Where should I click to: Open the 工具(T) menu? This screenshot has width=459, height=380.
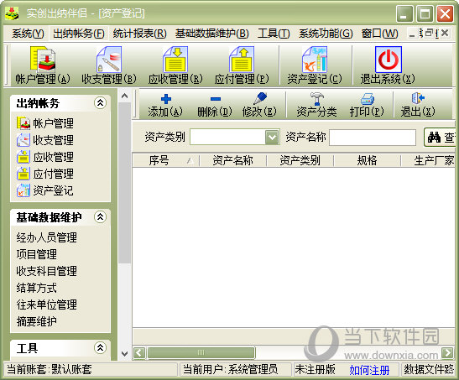click(x=274, y=34)
